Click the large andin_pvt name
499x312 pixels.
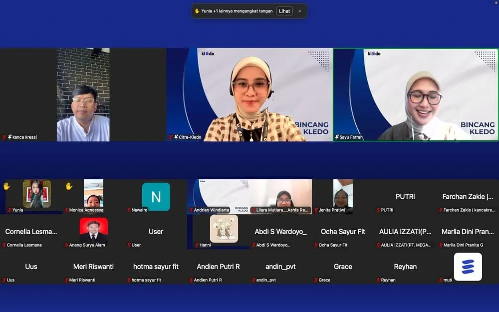[x=280, y=267]
